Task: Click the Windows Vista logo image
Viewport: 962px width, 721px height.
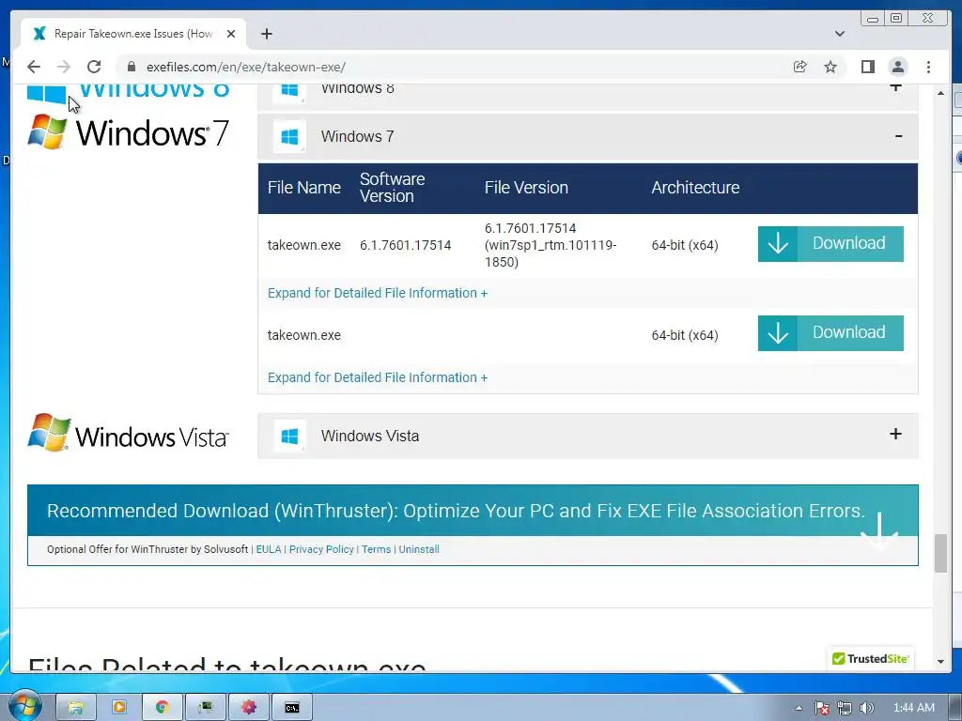Action: coord(128,433)
